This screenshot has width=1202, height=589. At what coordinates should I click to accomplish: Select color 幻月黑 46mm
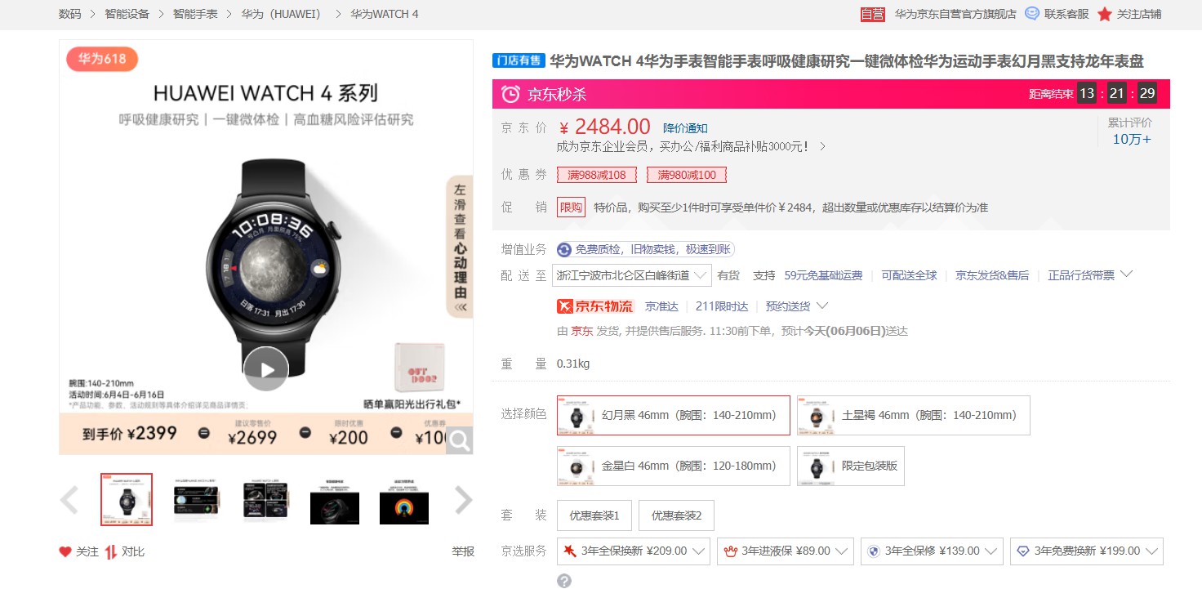pyautogui.click(x=674, y=416)
